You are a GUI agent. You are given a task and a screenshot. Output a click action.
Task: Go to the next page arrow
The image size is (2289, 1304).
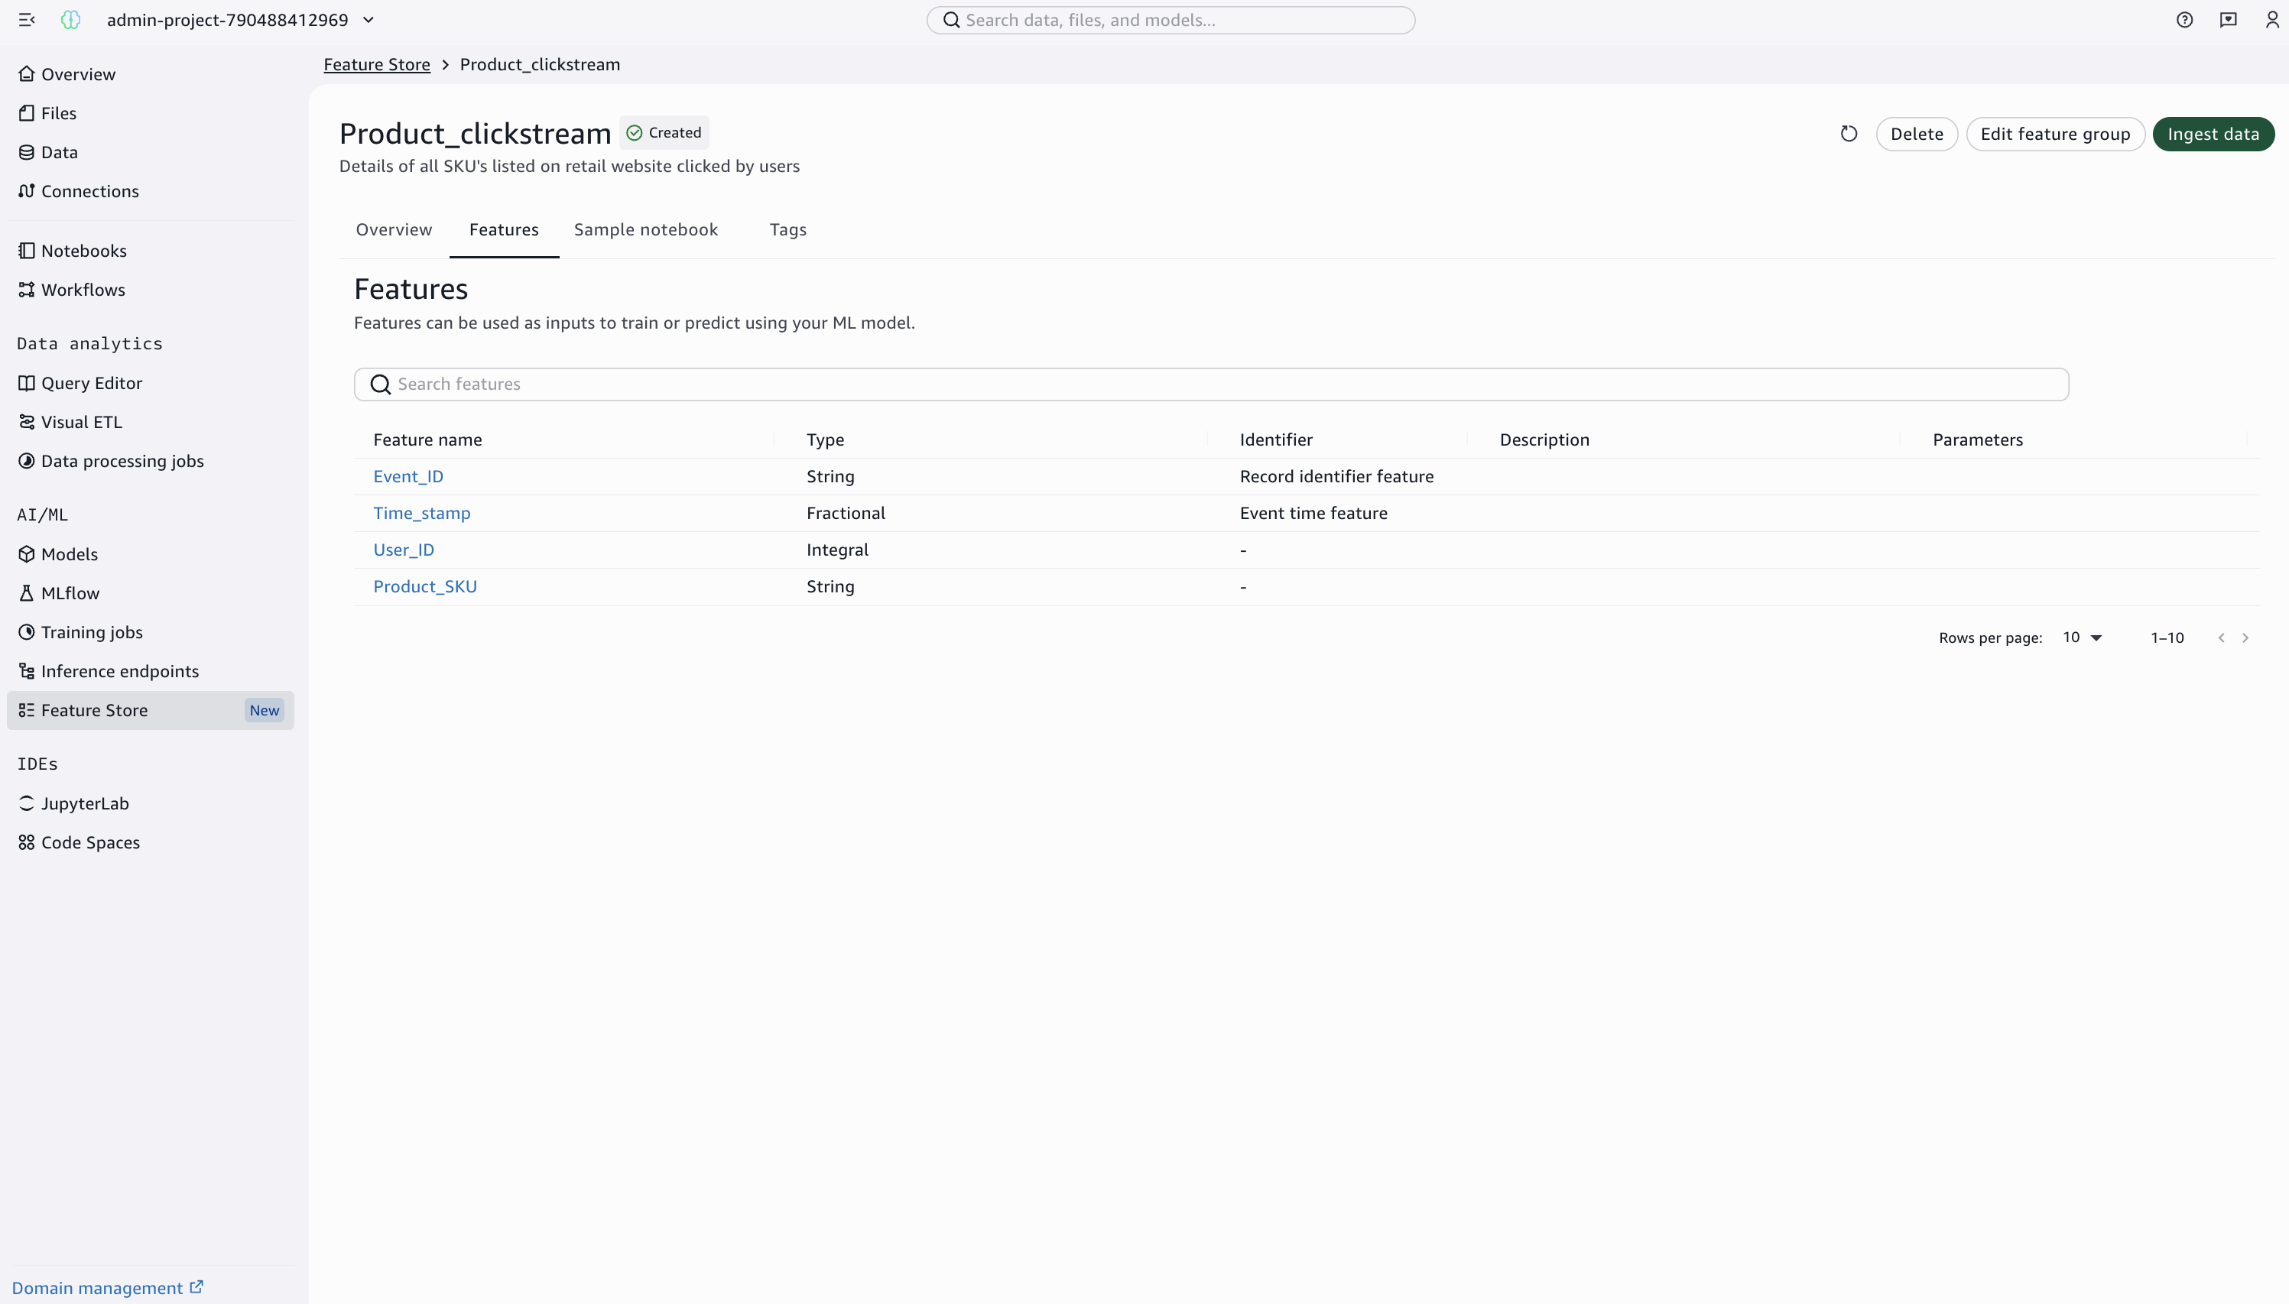pos(2245,637)
